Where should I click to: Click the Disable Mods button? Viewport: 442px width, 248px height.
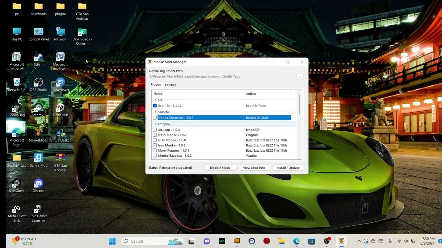pos(220,168)
